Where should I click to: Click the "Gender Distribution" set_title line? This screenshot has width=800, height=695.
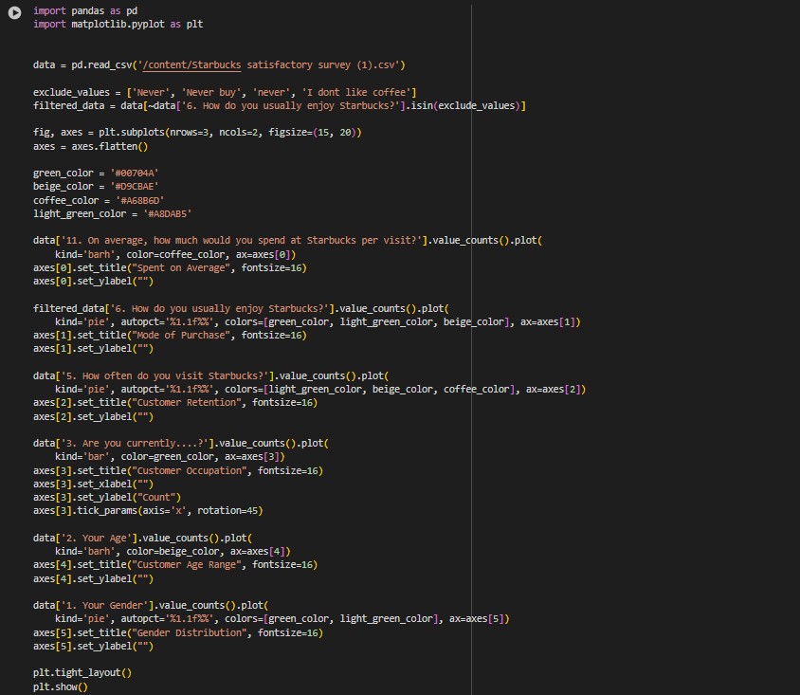(178, 632)
